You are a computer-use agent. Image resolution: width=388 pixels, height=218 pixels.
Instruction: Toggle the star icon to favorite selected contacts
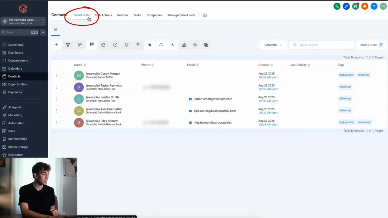tap(149, 45)
